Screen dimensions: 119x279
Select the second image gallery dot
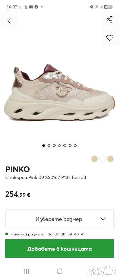point(49,146)
